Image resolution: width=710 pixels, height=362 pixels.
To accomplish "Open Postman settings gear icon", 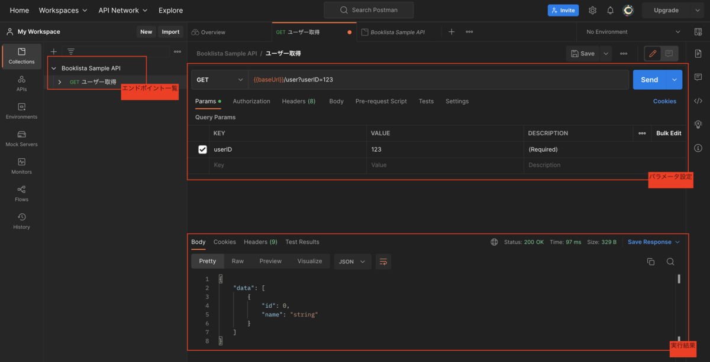I will pos(592,10).
